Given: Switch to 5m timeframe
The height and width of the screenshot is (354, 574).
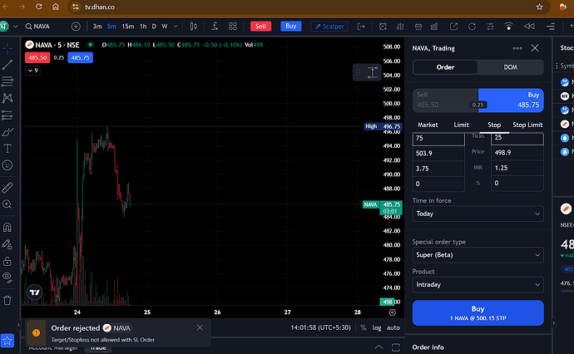Looking at the screenshot, I should click(111, 27).
